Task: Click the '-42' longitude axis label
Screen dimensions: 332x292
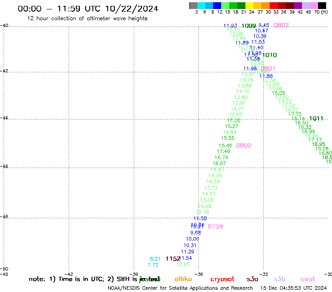Action: [x=69, y=274]
